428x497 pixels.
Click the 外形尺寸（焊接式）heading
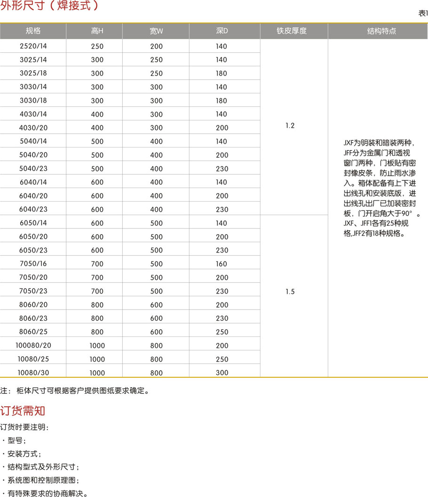coord(49,6)
